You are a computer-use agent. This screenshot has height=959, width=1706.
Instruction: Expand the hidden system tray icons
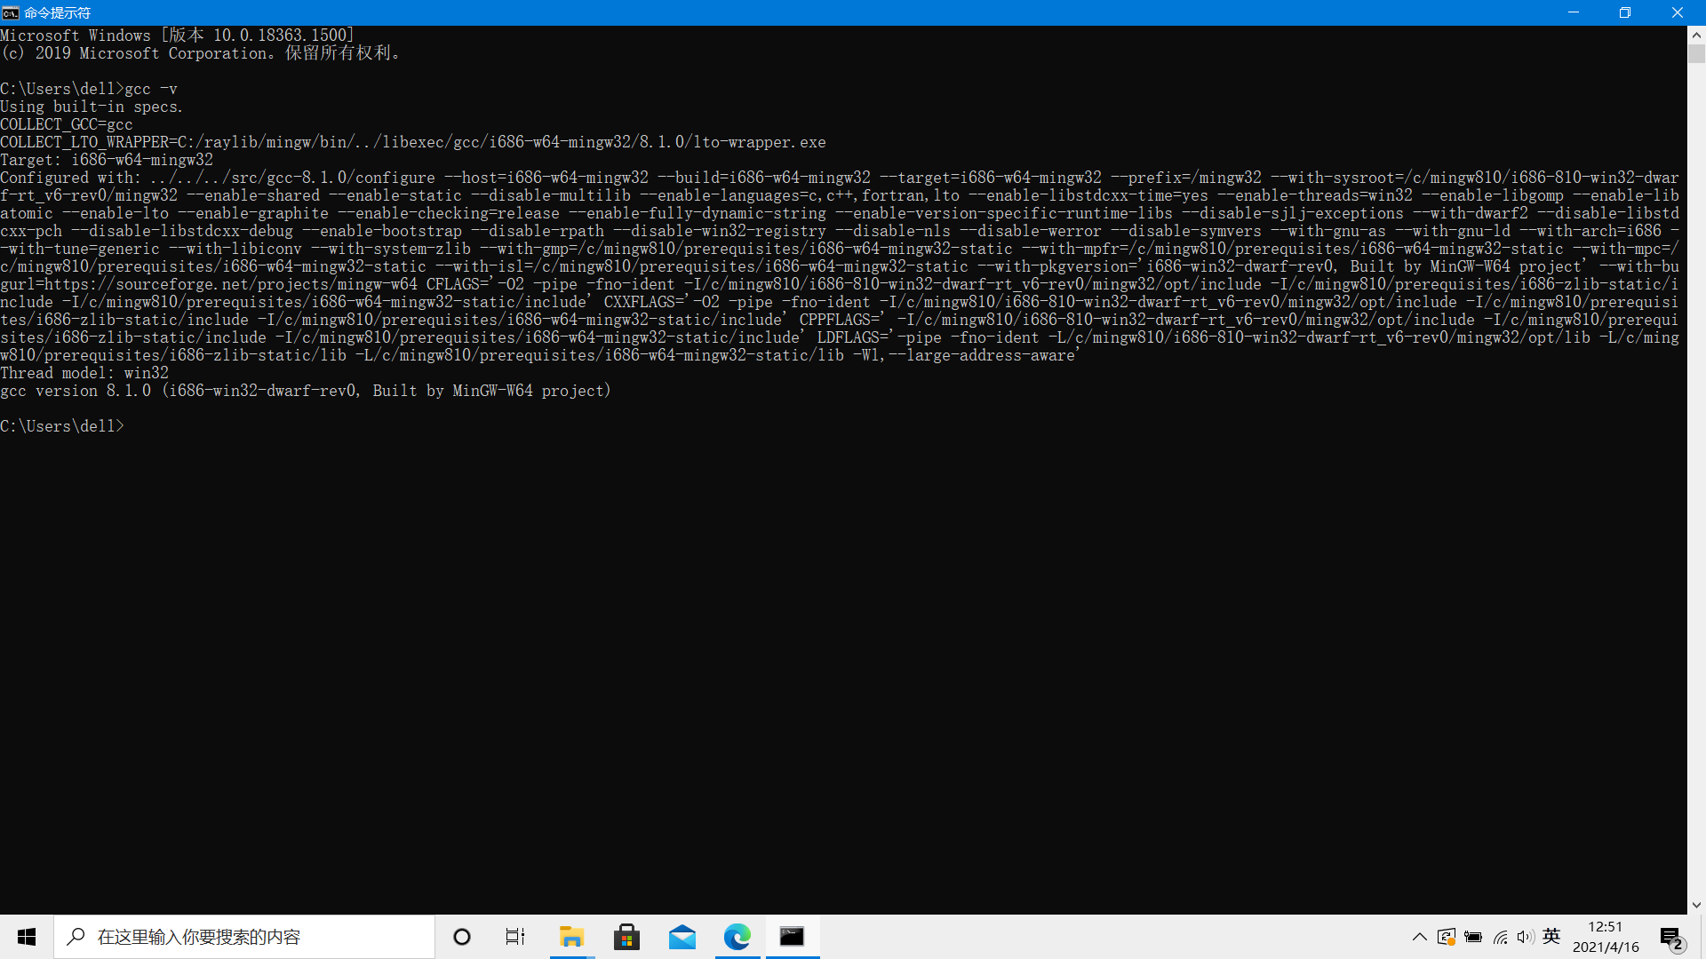pyautogui.click(x=1419, y=937)
